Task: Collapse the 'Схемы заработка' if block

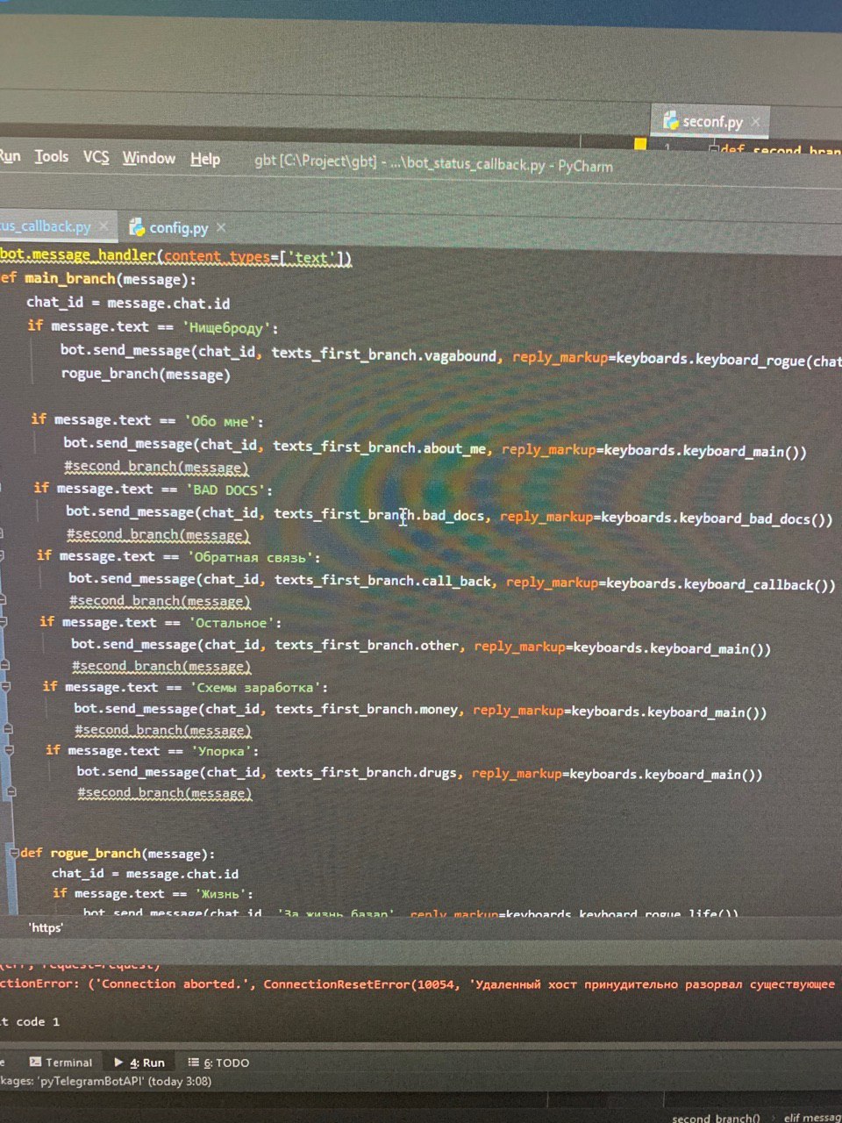Action: [6, 687]
